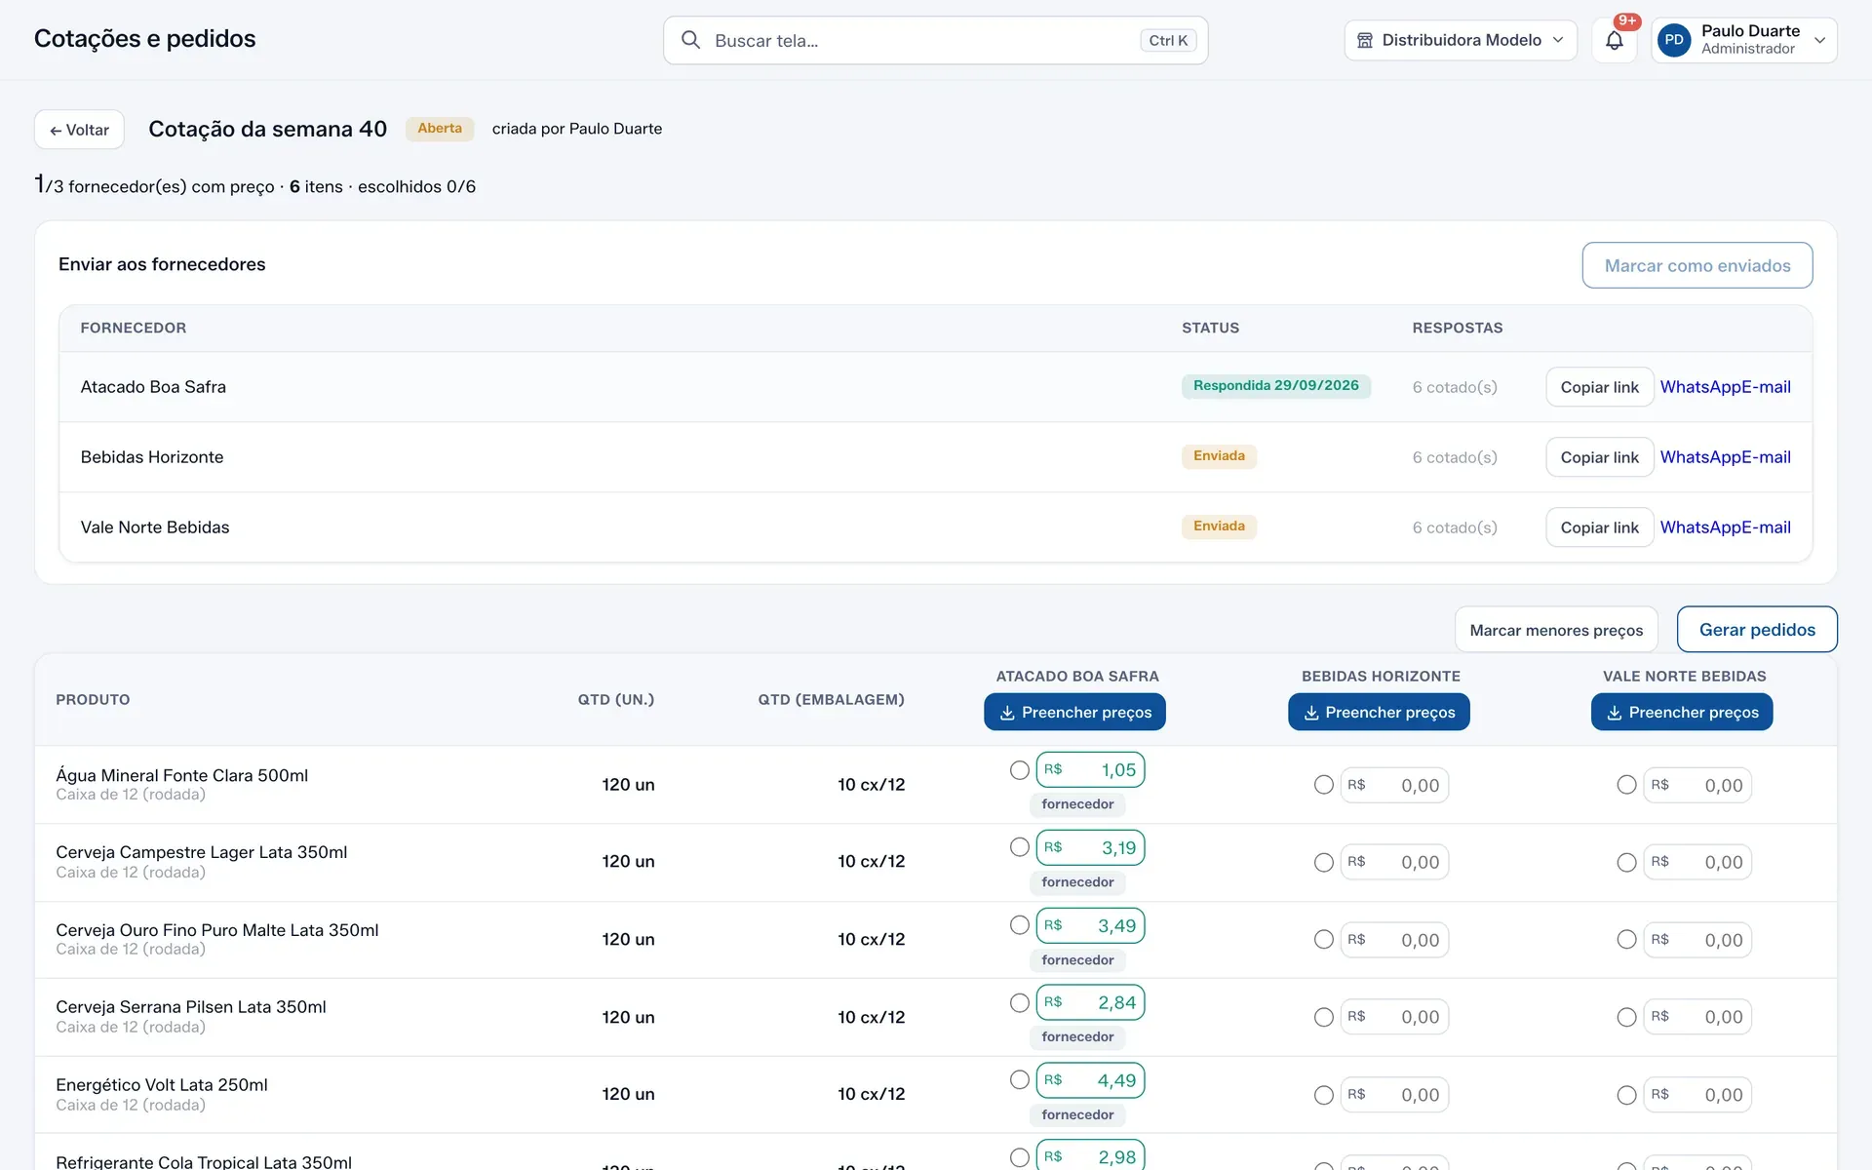Click the Cotações e pedidos page title
The image size is (1872, 1170).
(144, 39)
